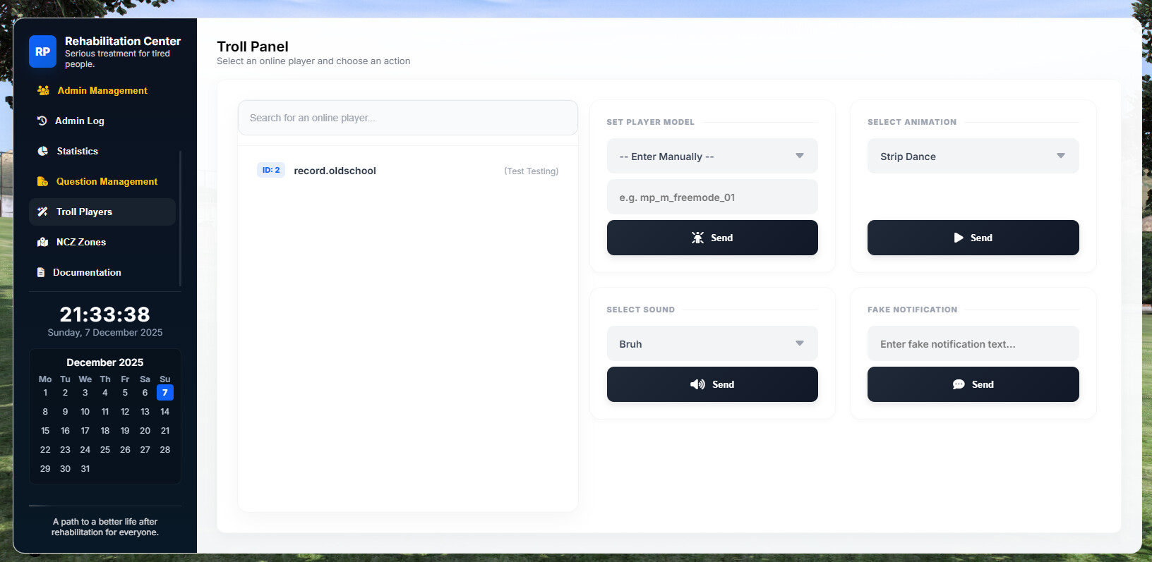1152x562 pixels.
Task: Open the Bruh sound selection dropdown
Action: [712, 344]
